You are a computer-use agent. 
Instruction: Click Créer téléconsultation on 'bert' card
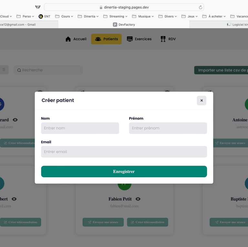[x=21, y=222]
